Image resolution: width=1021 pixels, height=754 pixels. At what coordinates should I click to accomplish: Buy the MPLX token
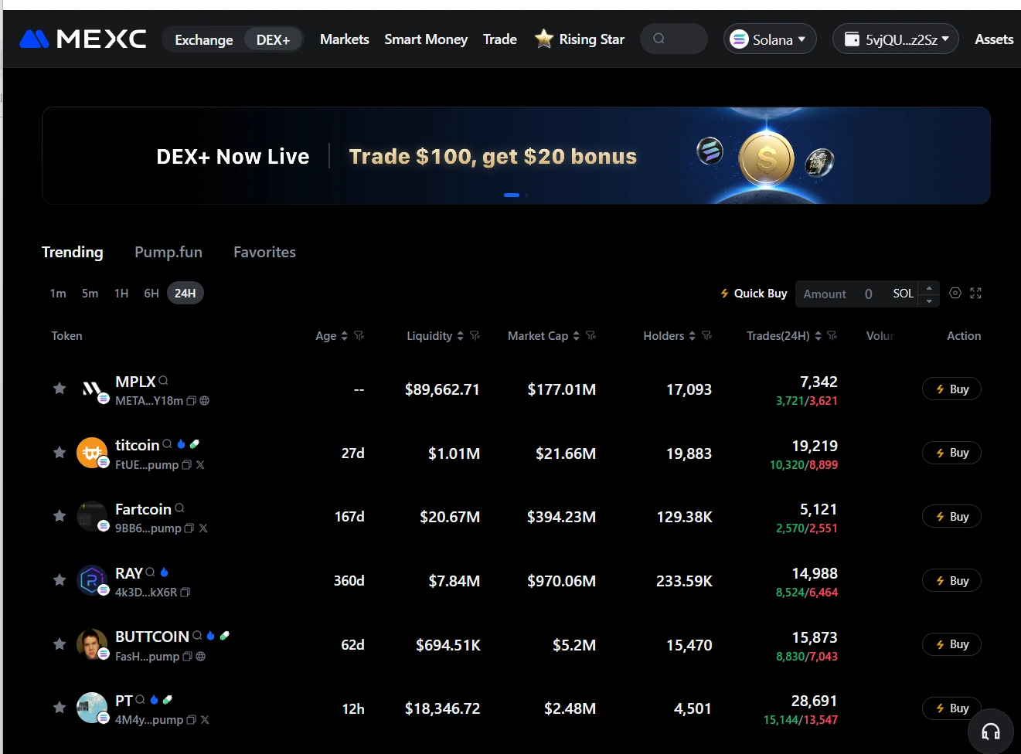[951, 389]
